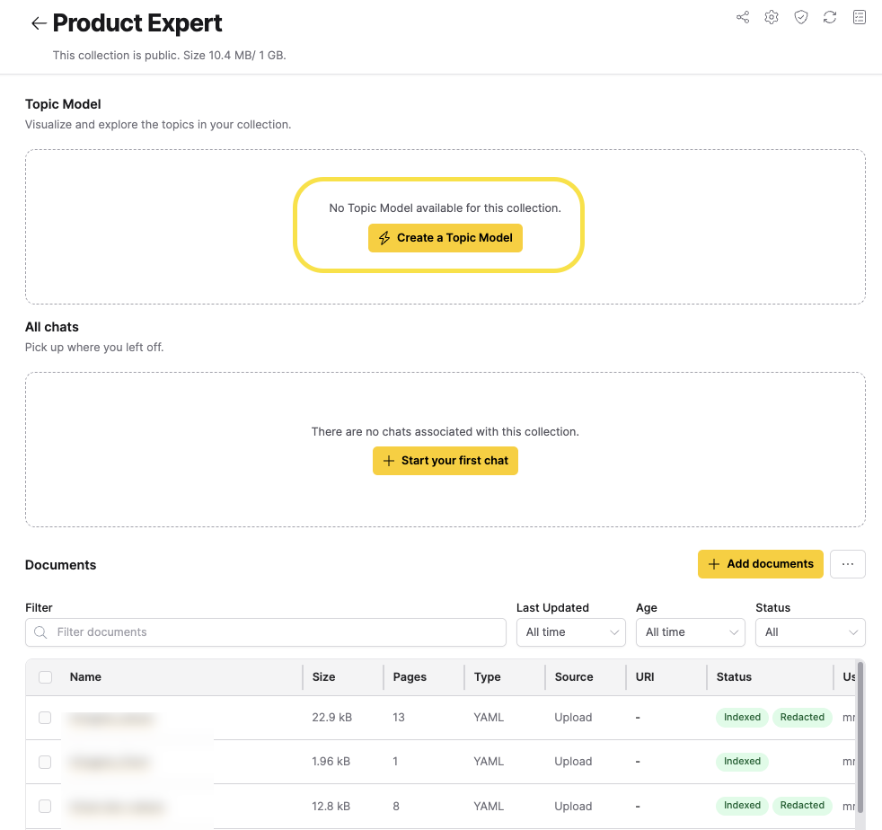Open the checklist icon in header
This screenshot has width=882, height=830.
(860, 17)
